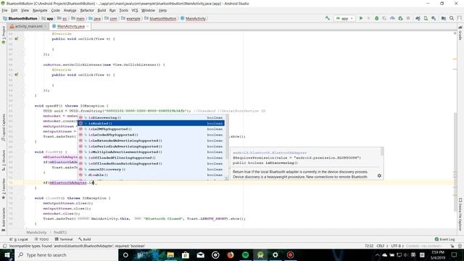Open the Terminal tool window
The image size is (464, 261).
(64, 239)
